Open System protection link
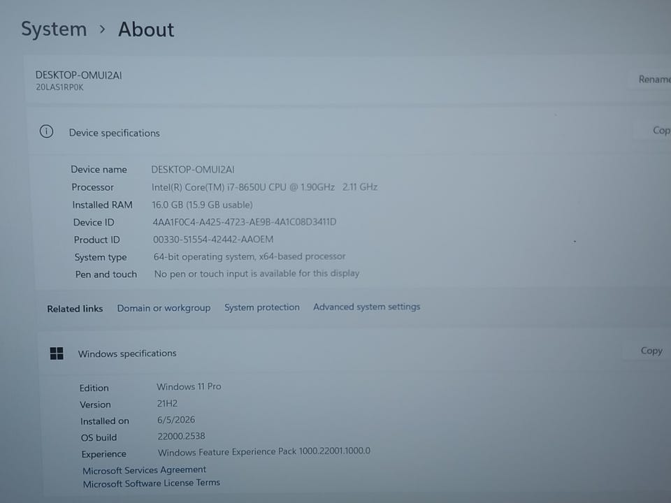Screen dimensions: 671x503 [262, 307]
